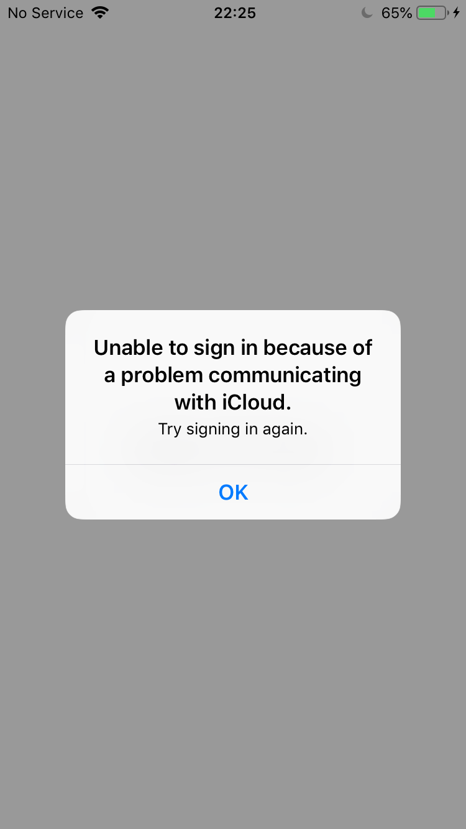Tap the word "iCloud." in the alert title
Screen dimensions: 466x829
(x=257, y=402)
